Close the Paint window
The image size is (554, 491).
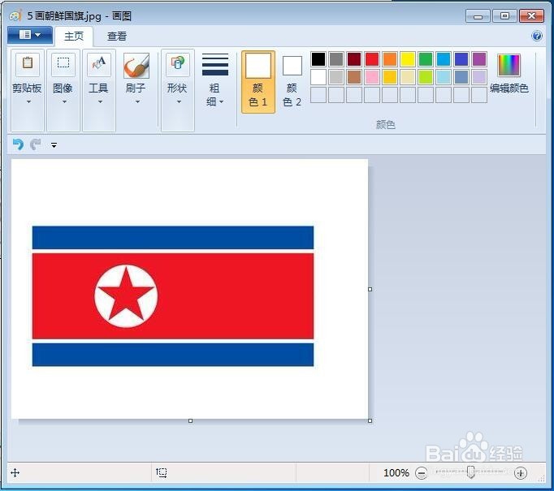click(531, 16)
